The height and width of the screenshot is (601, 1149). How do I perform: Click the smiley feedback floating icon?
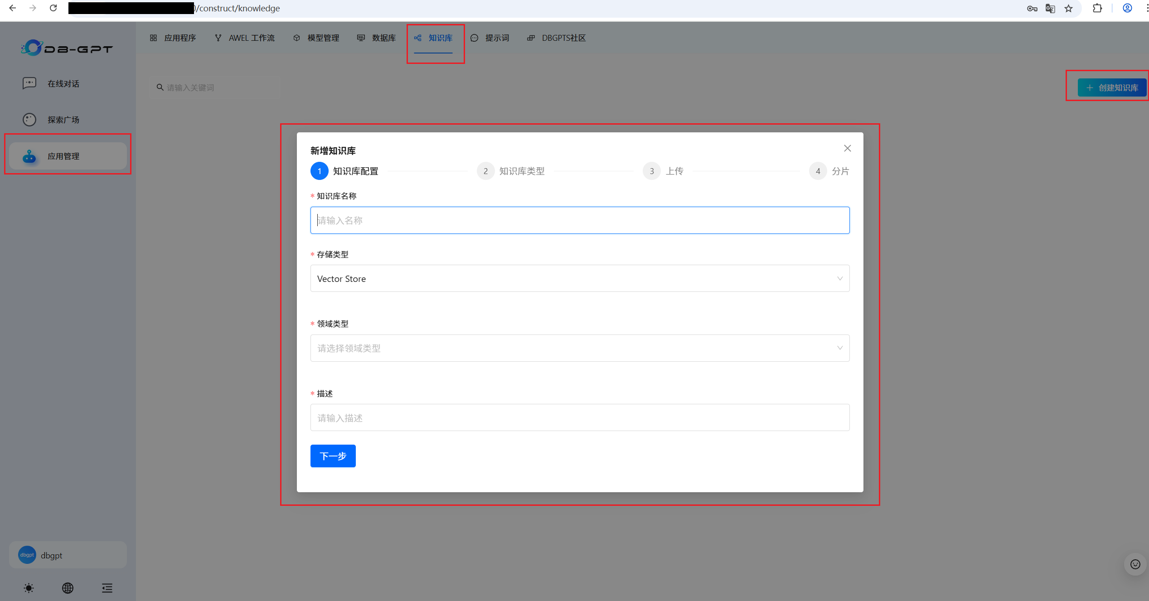pos(1135,564)
